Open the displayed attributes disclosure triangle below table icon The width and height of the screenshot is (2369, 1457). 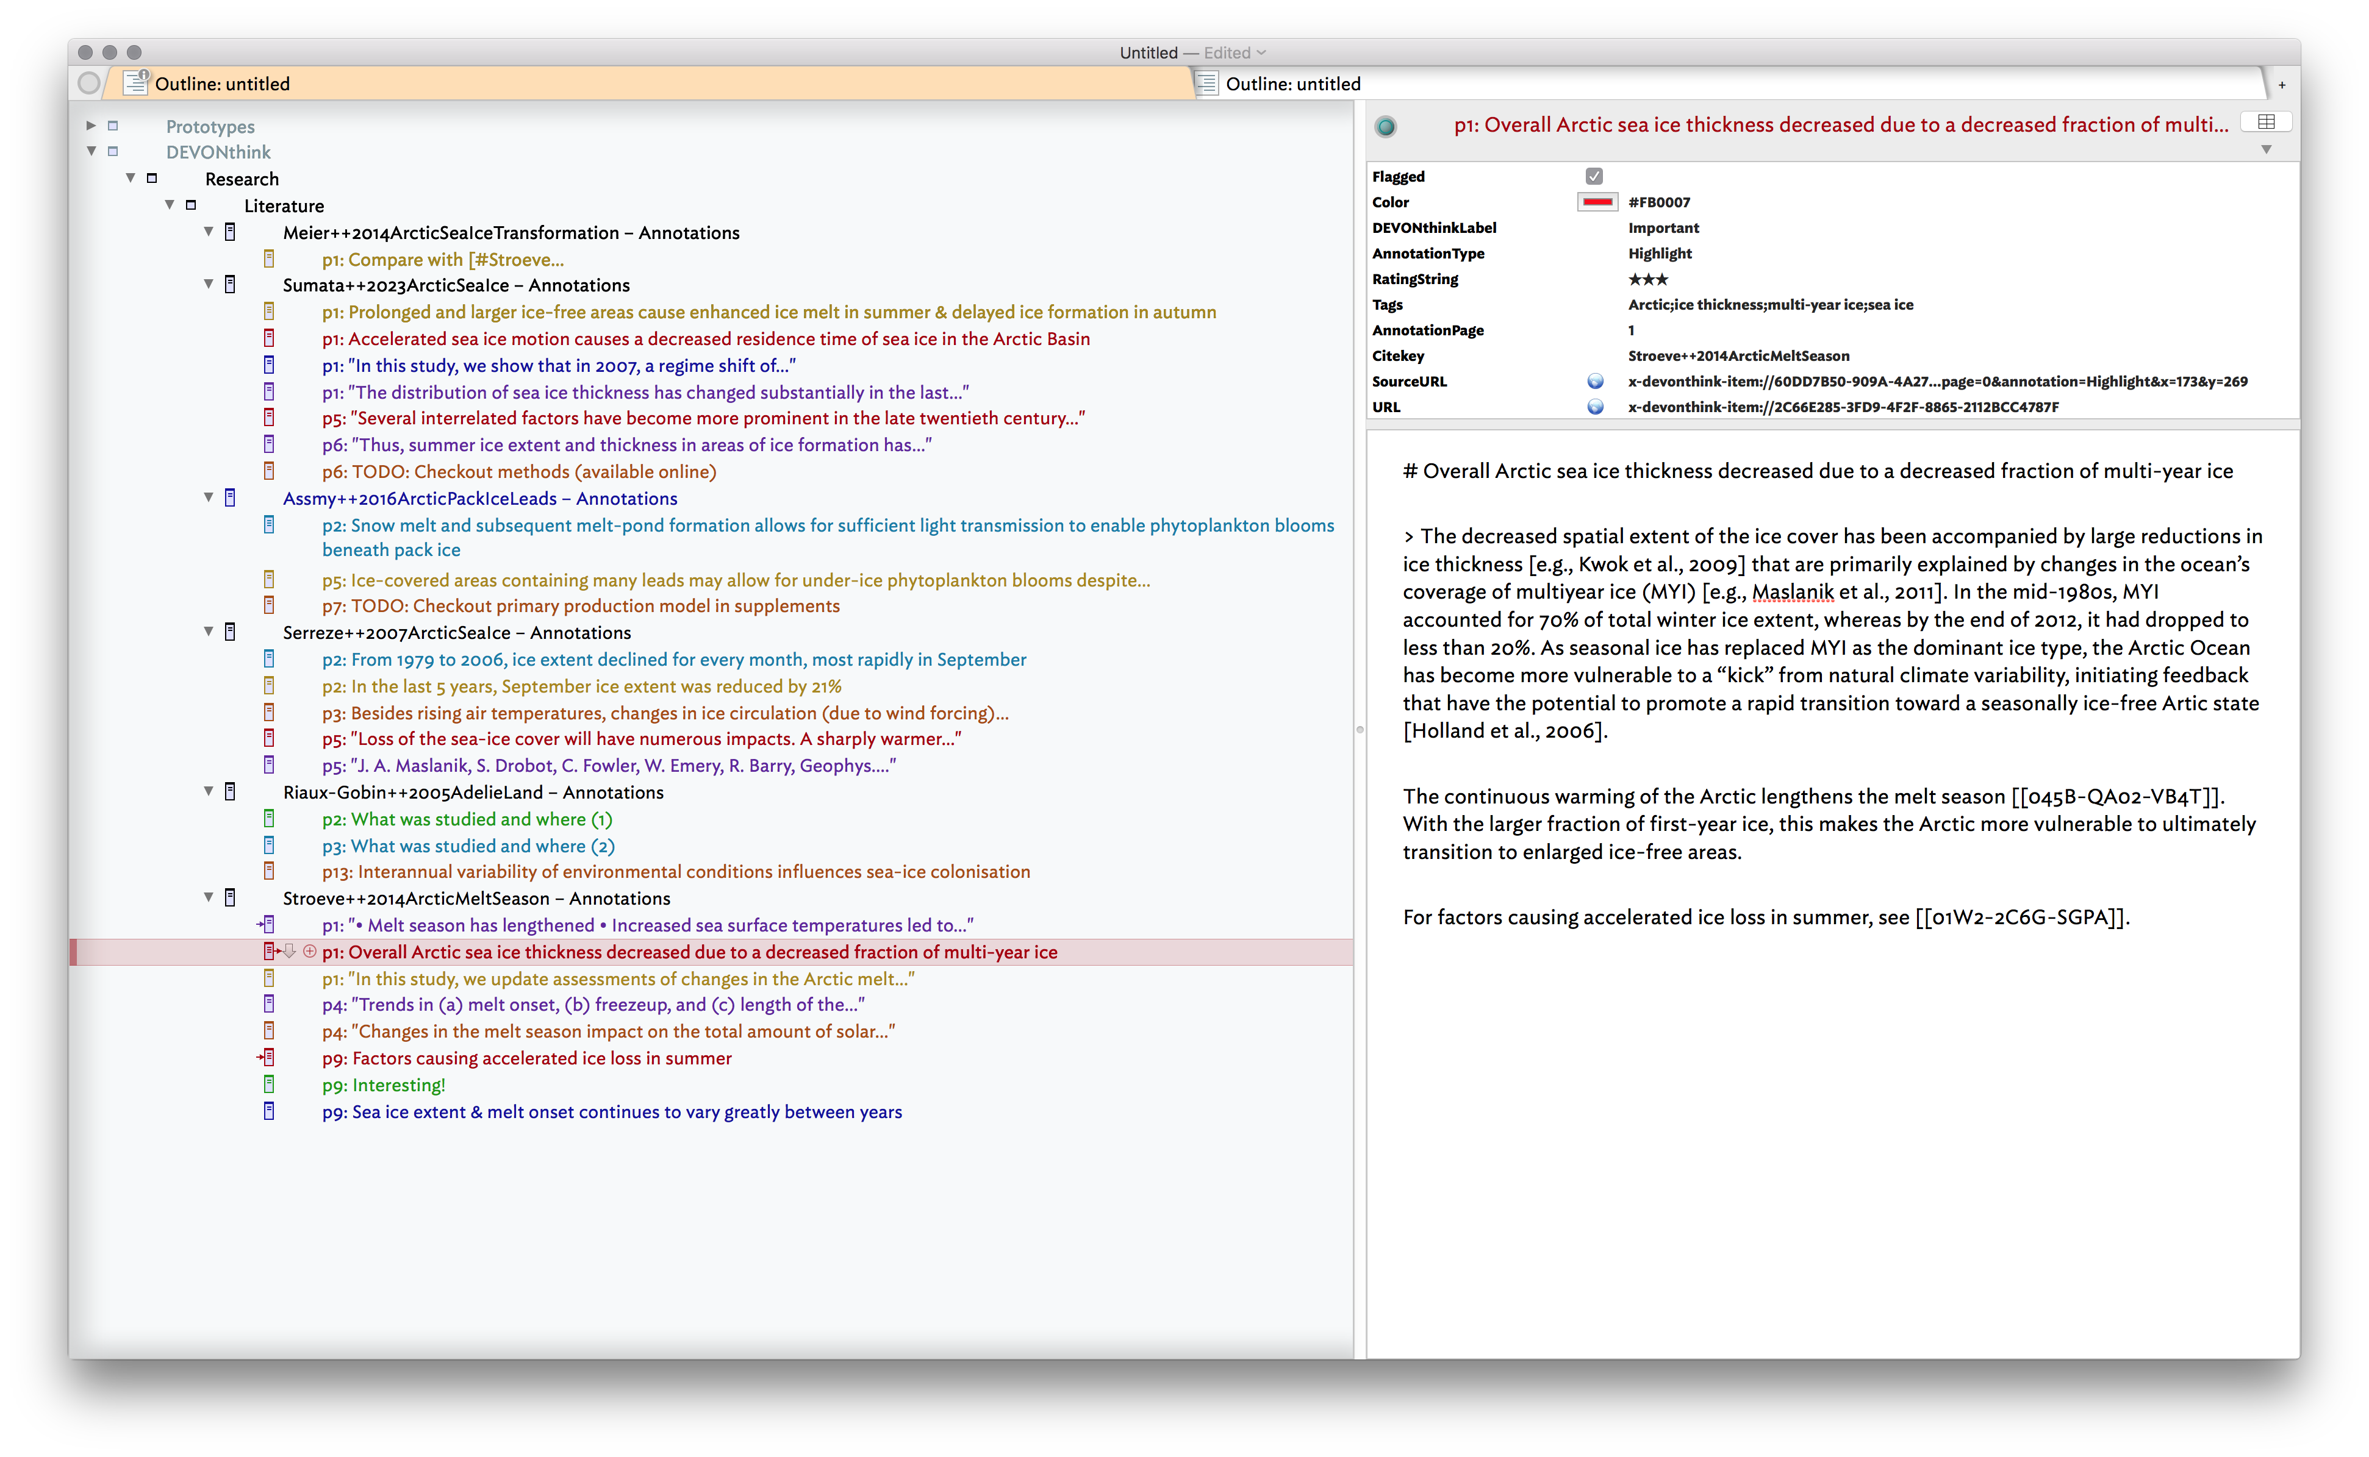2266,149
